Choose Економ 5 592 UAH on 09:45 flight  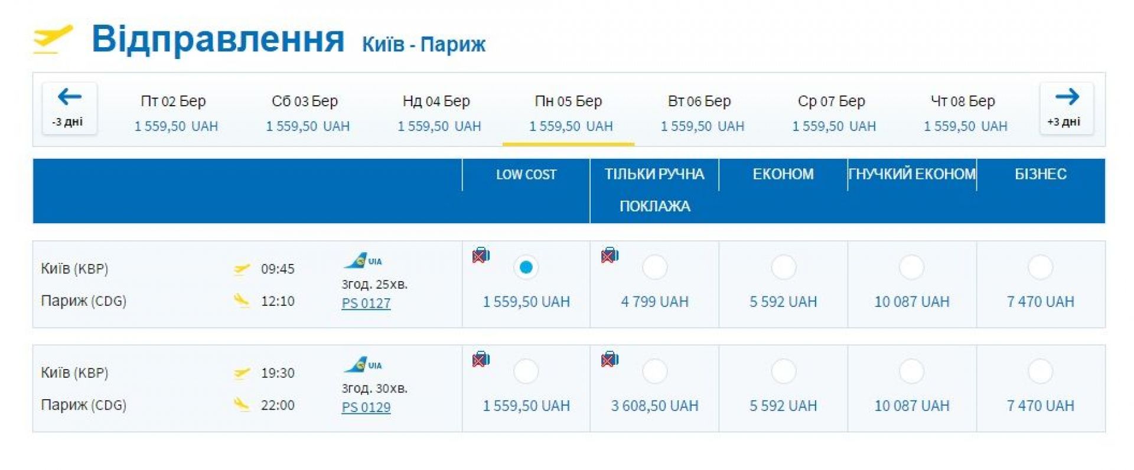(x=783, y=267)
